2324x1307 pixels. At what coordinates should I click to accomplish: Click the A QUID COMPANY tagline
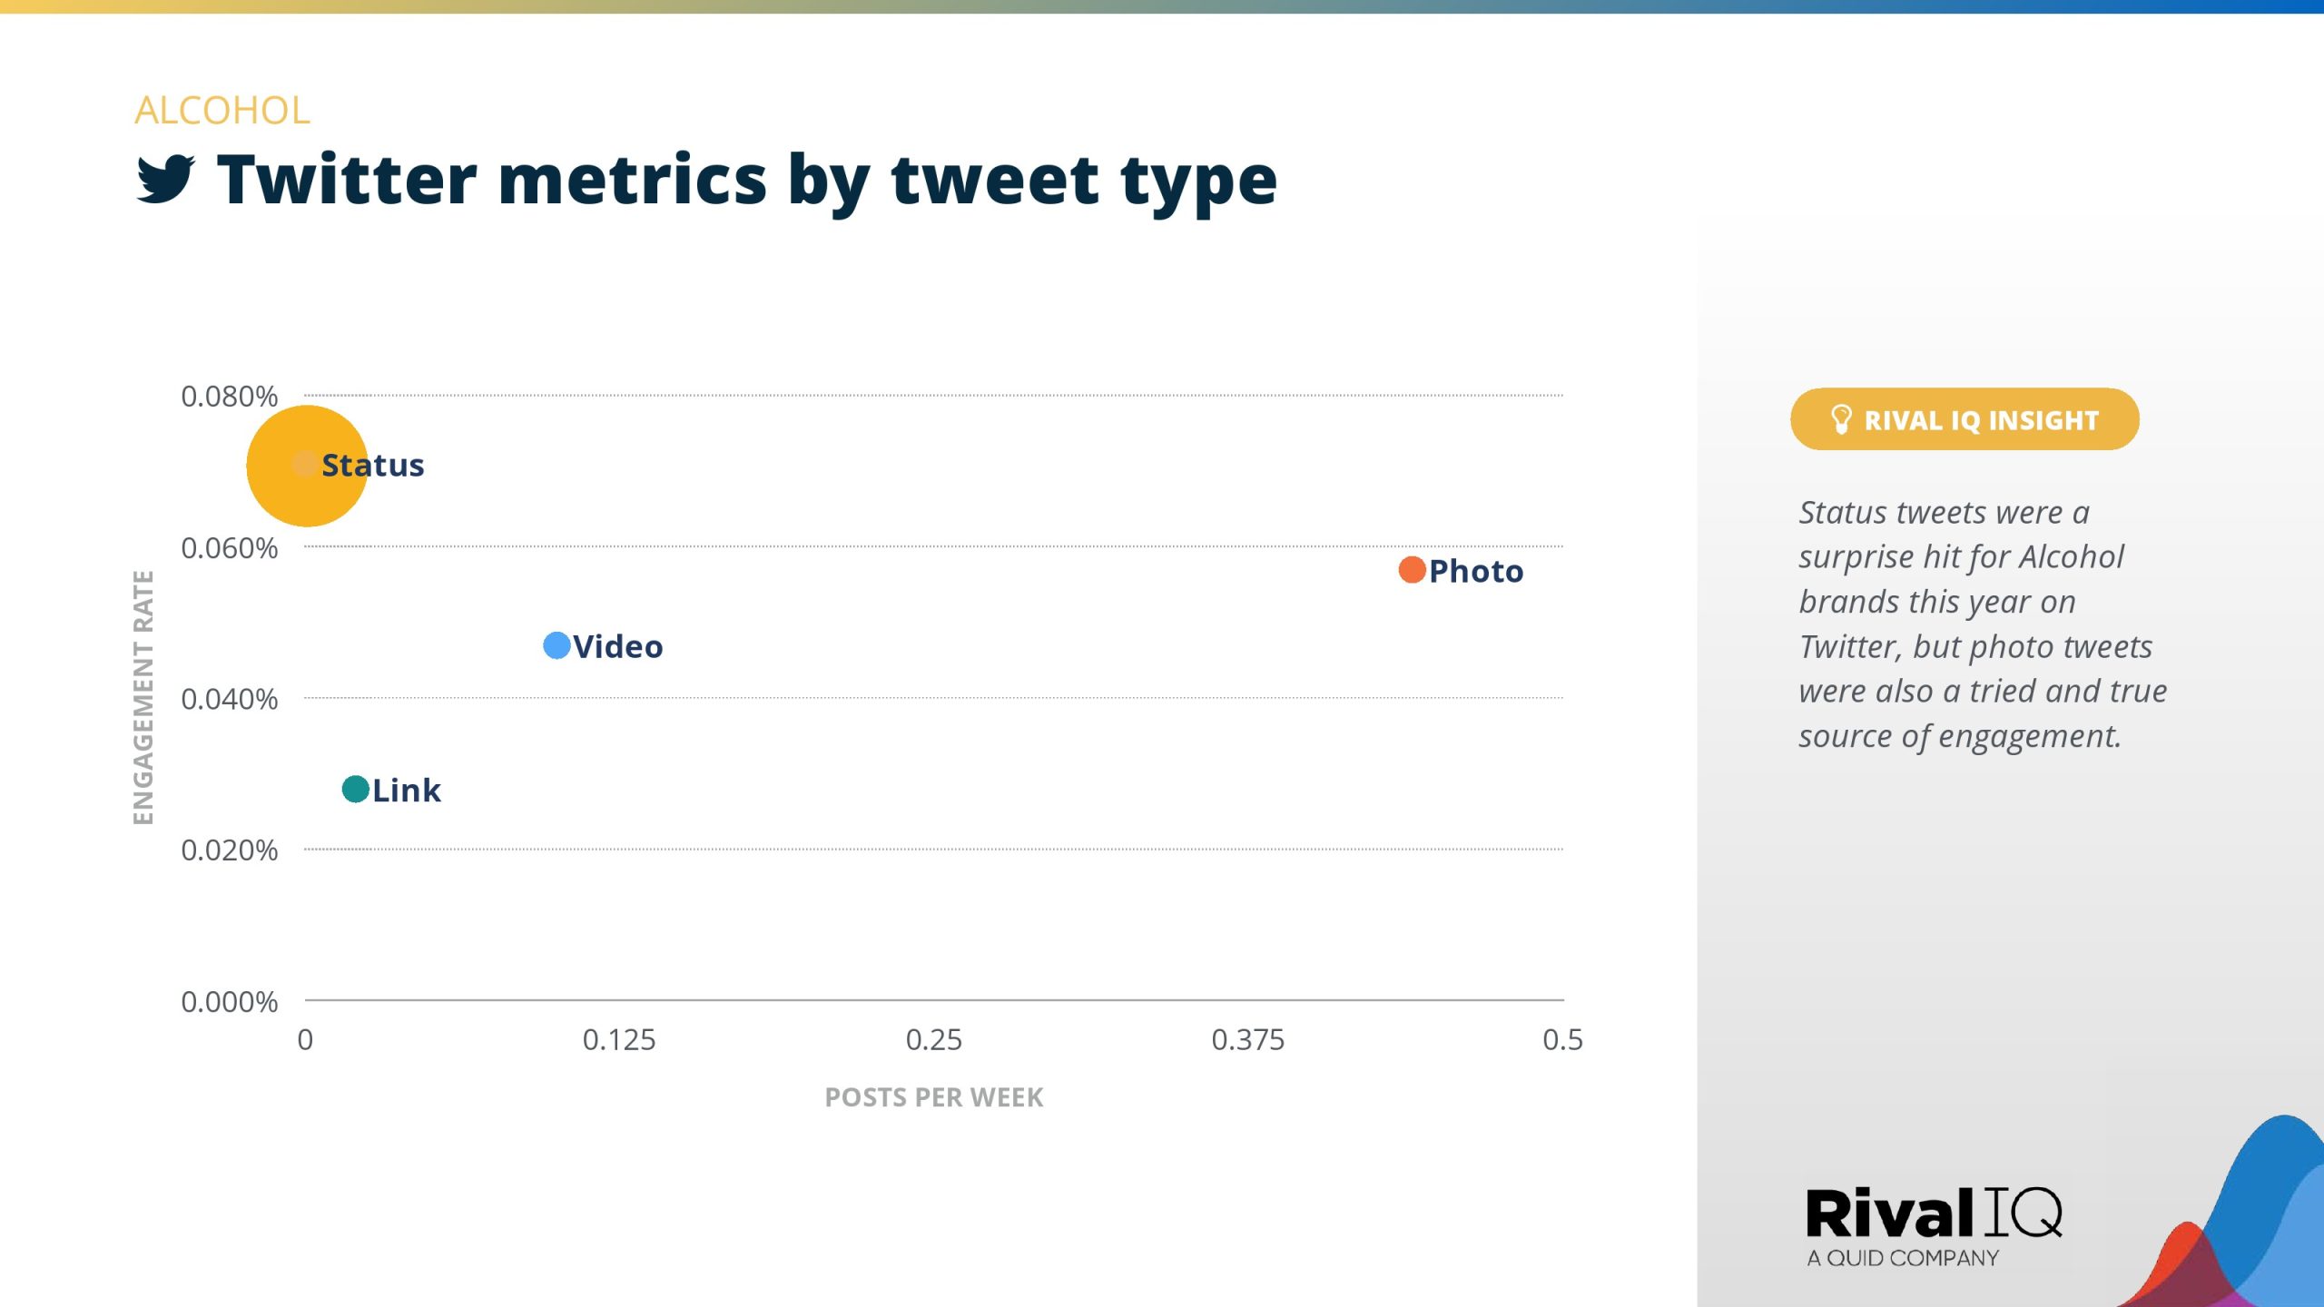click(1903, 1258)
